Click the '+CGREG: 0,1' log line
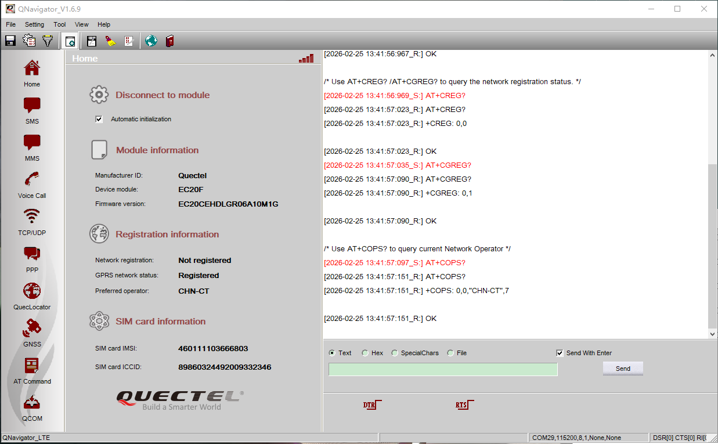This screenshot has width=718, height=444. pyautogui.click(x=398, y=193)
